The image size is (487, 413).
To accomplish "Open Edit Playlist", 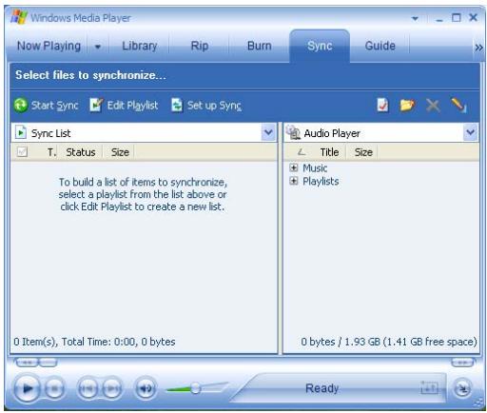I will (x=124, y=106).
